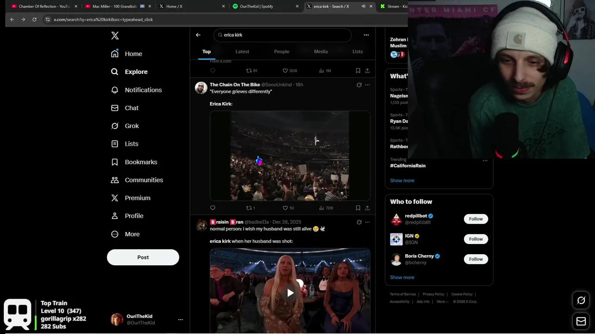This screenshot has width=595, height=334.
Task: Follow IGN account
Action: coord(476,239)
